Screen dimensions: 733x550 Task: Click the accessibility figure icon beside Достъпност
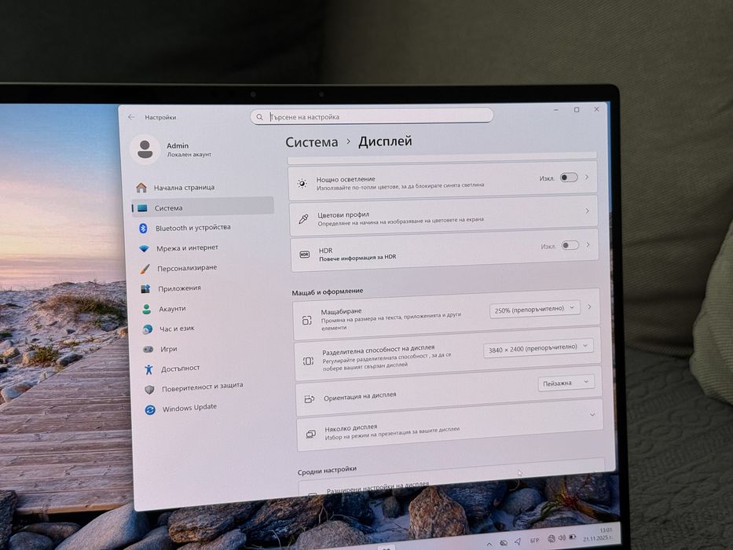pos(148,369)
